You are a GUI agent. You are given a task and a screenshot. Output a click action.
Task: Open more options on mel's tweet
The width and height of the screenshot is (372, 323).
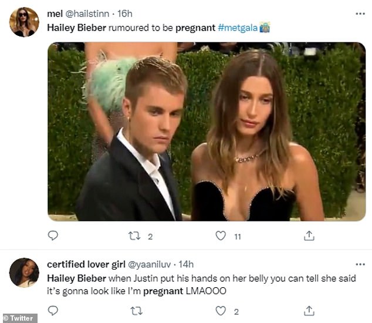[x=360, y=14]
